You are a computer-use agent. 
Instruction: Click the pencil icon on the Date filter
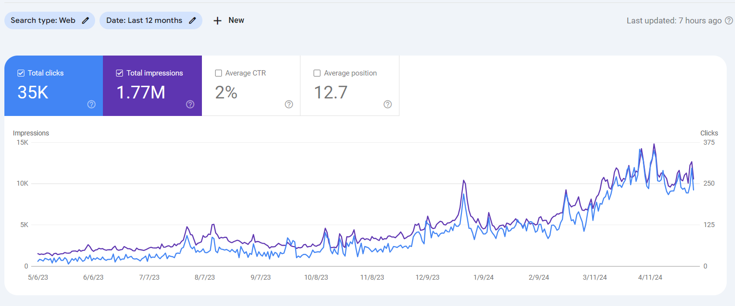[192, 20]
